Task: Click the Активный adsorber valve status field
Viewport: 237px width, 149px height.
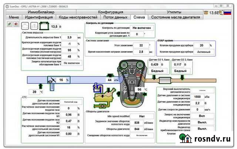Action: [x=201, y=52]
